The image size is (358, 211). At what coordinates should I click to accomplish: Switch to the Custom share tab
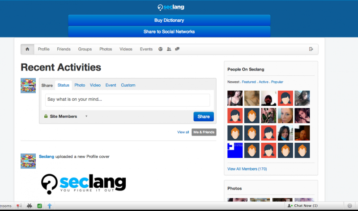point(128,85)
